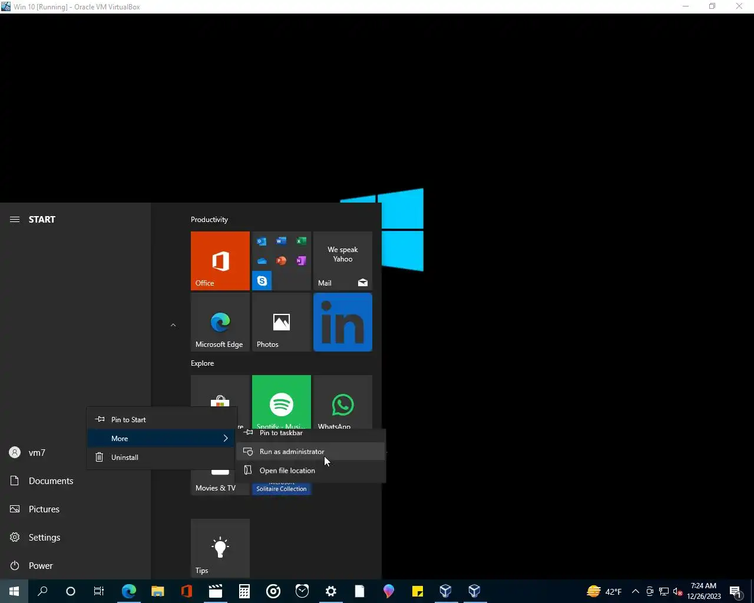Image resolution: width=754 pixels, height=603 pixels.
Task: Launch Edge from the taskbar
Action: pyautogui.click(x=129, y=591)
